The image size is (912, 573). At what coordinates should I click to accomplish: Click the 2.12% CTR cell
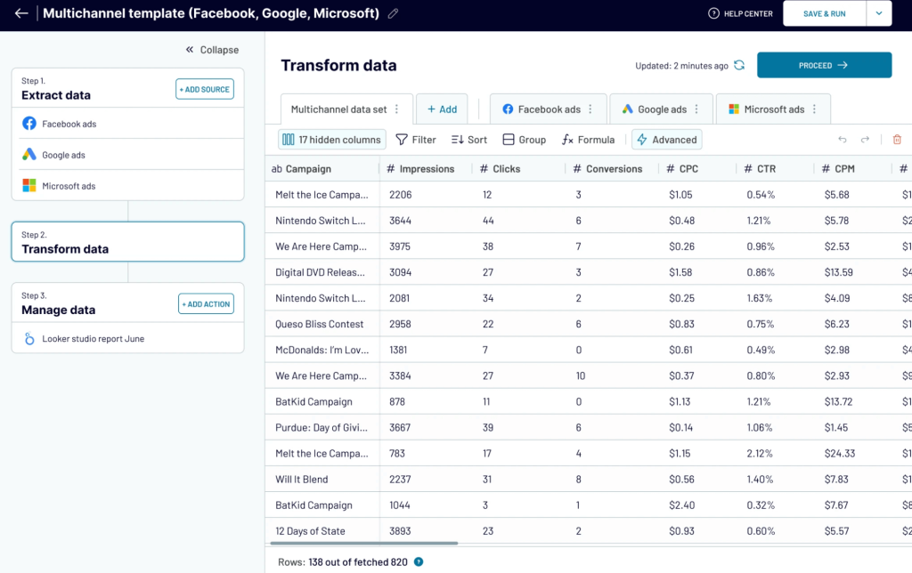(x=775, y=453)
